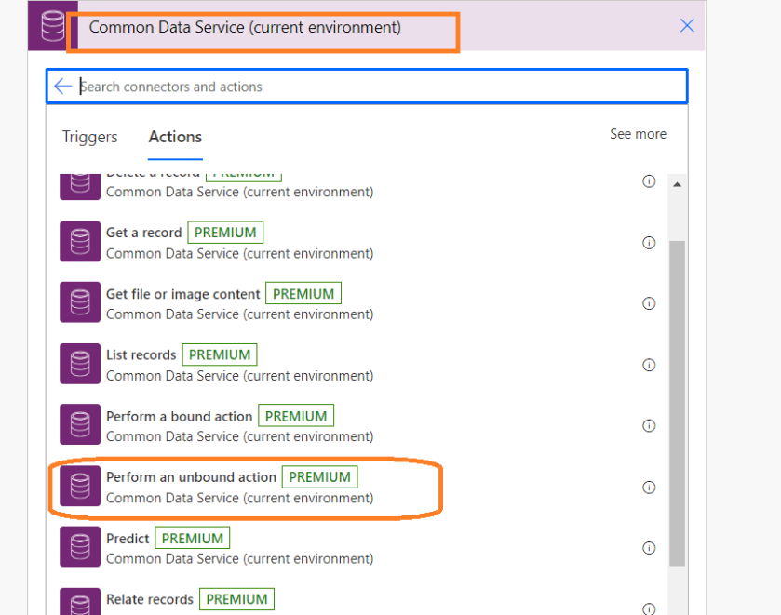
Task: Open info icon for Perform a bound action
Action: (649, 425)
